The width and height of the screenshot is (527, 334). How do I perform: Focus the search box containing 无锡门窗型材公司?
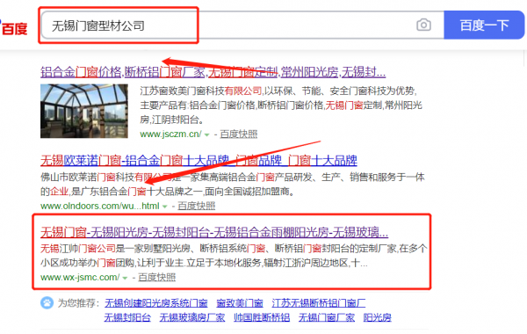tap(242, 25)
